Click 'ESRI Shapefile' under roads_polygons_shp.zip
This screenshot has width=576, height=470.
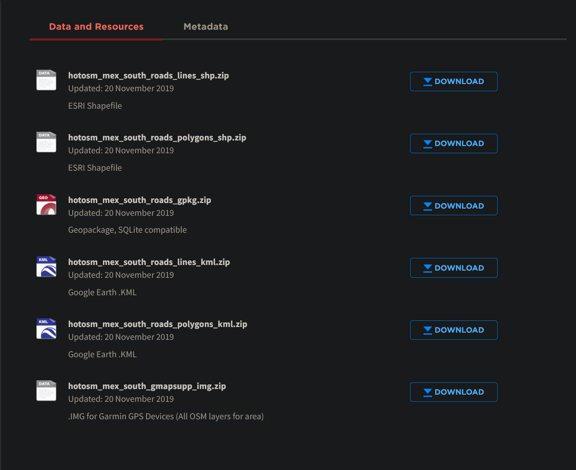pos(95,168)
